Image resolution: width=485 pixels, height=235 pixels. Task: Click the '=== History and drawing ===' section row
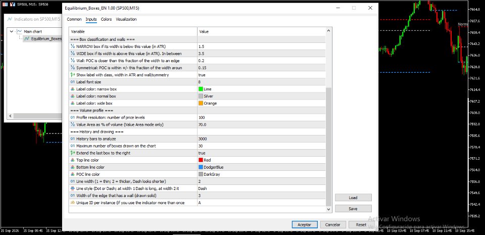point(198,132)
